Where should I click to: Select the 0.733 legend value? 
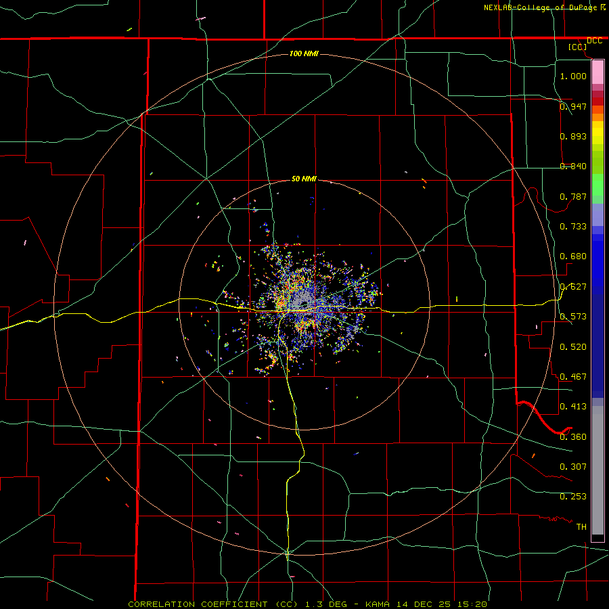[x=573, y=226]
